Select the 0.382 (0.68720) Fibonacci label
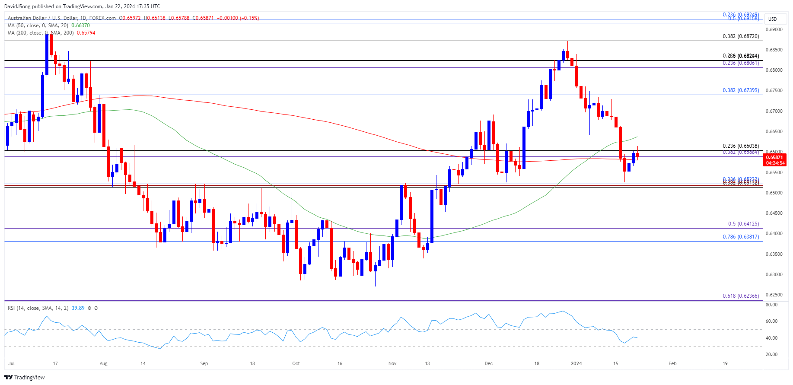 coord(741,36)
